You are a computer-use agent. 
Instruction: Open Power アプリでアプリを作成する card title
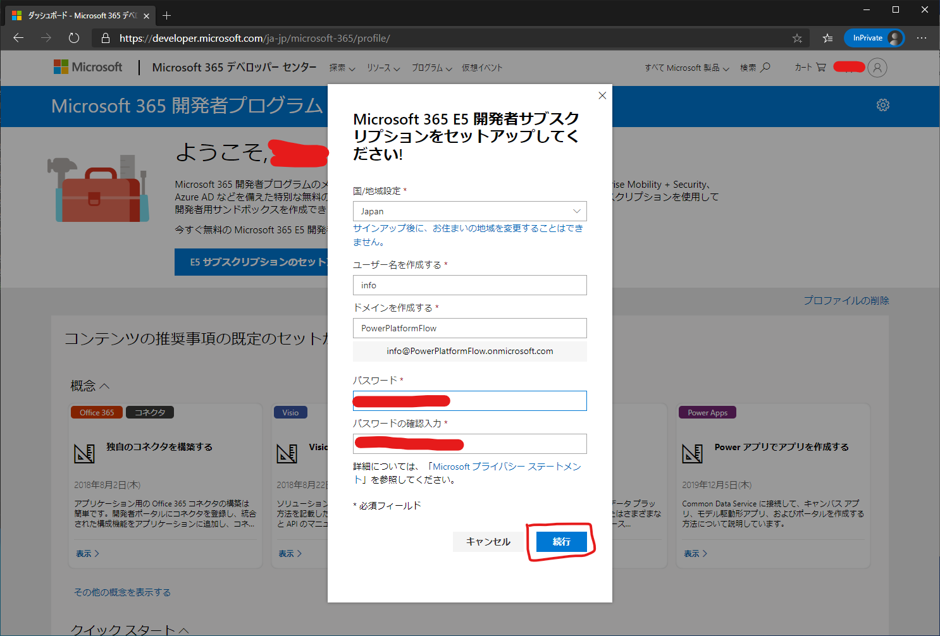click(782, 447)
